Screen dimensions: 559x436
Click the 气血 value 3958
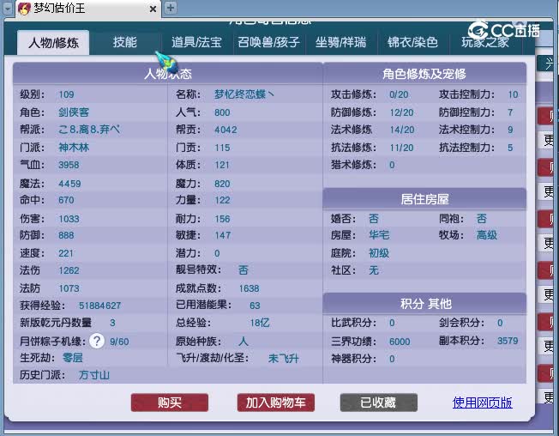point(69,165)
